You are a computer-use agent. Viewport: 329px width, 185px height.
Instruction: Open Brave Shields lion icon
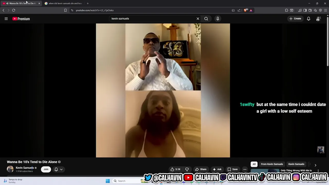[245, 10]
